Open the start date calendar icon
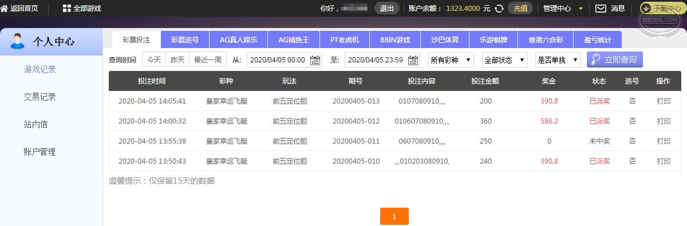687x226 pixels. click(315, 60)
